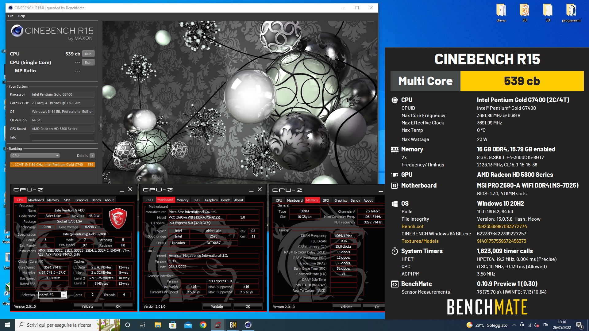This screenshot has width=589, height=331.
Task: Open network settings from system tray
Action: click(529, 325)
